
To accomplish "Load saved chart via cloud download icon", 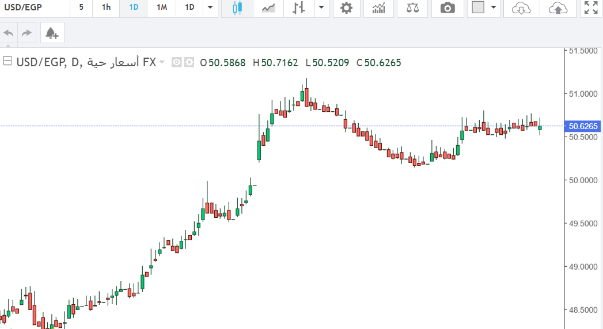I will click(521, 8).
